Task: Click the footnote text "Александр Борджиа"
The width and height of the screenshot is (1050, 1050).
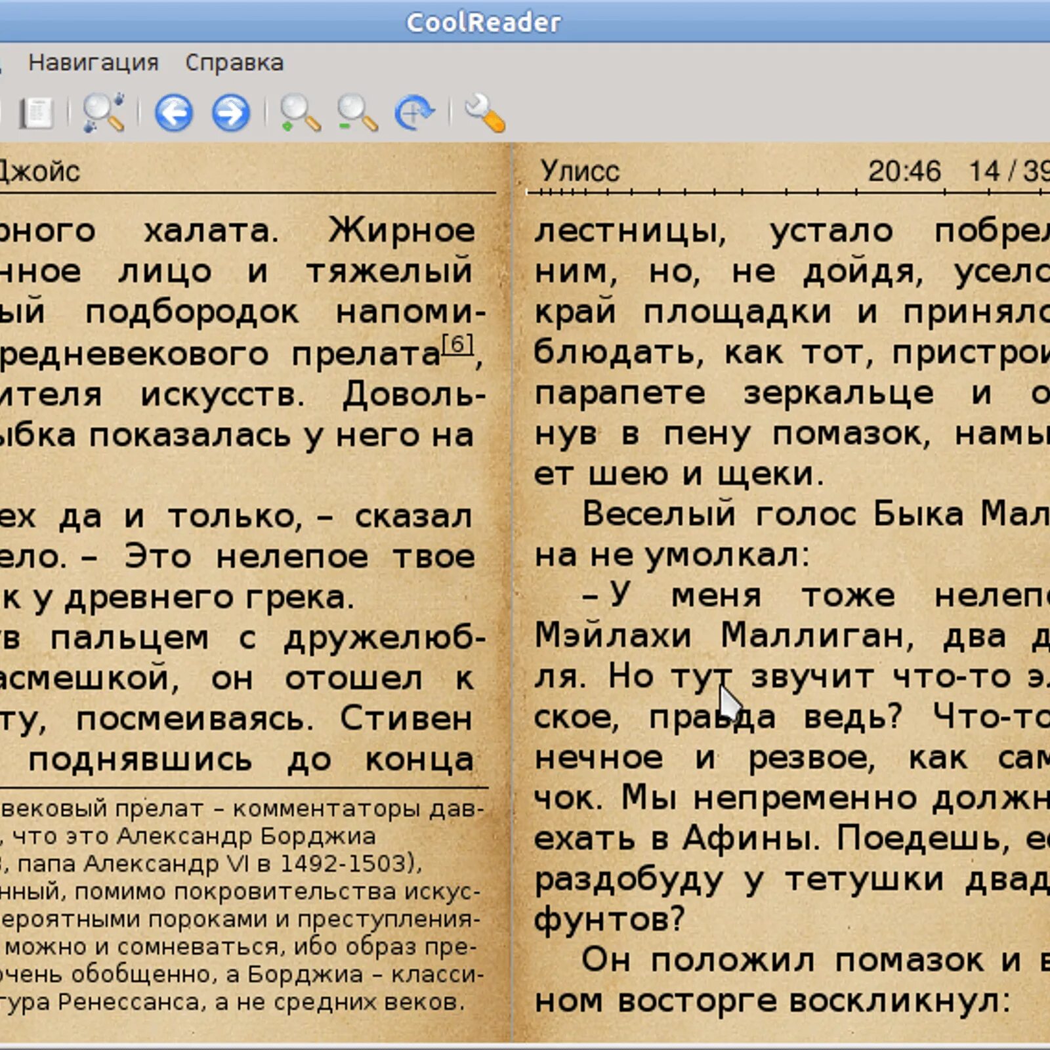Action: coord(246,836)
